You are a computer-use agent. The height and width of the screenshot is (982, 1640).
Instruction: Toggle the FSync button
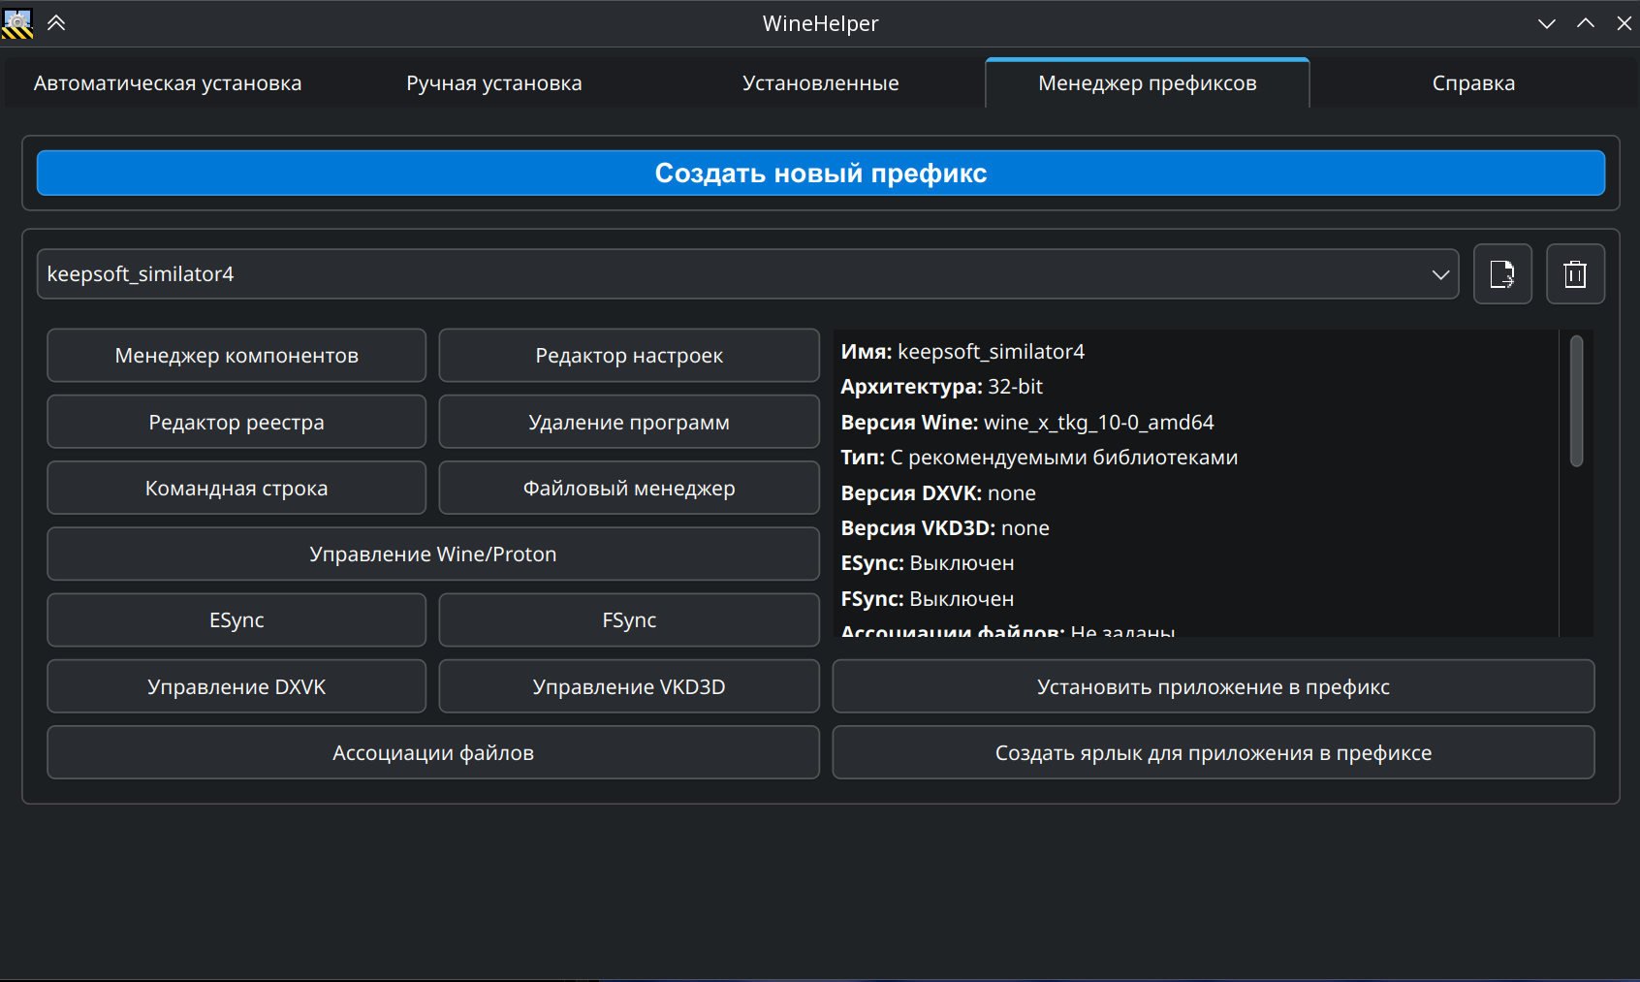[629, 620]
